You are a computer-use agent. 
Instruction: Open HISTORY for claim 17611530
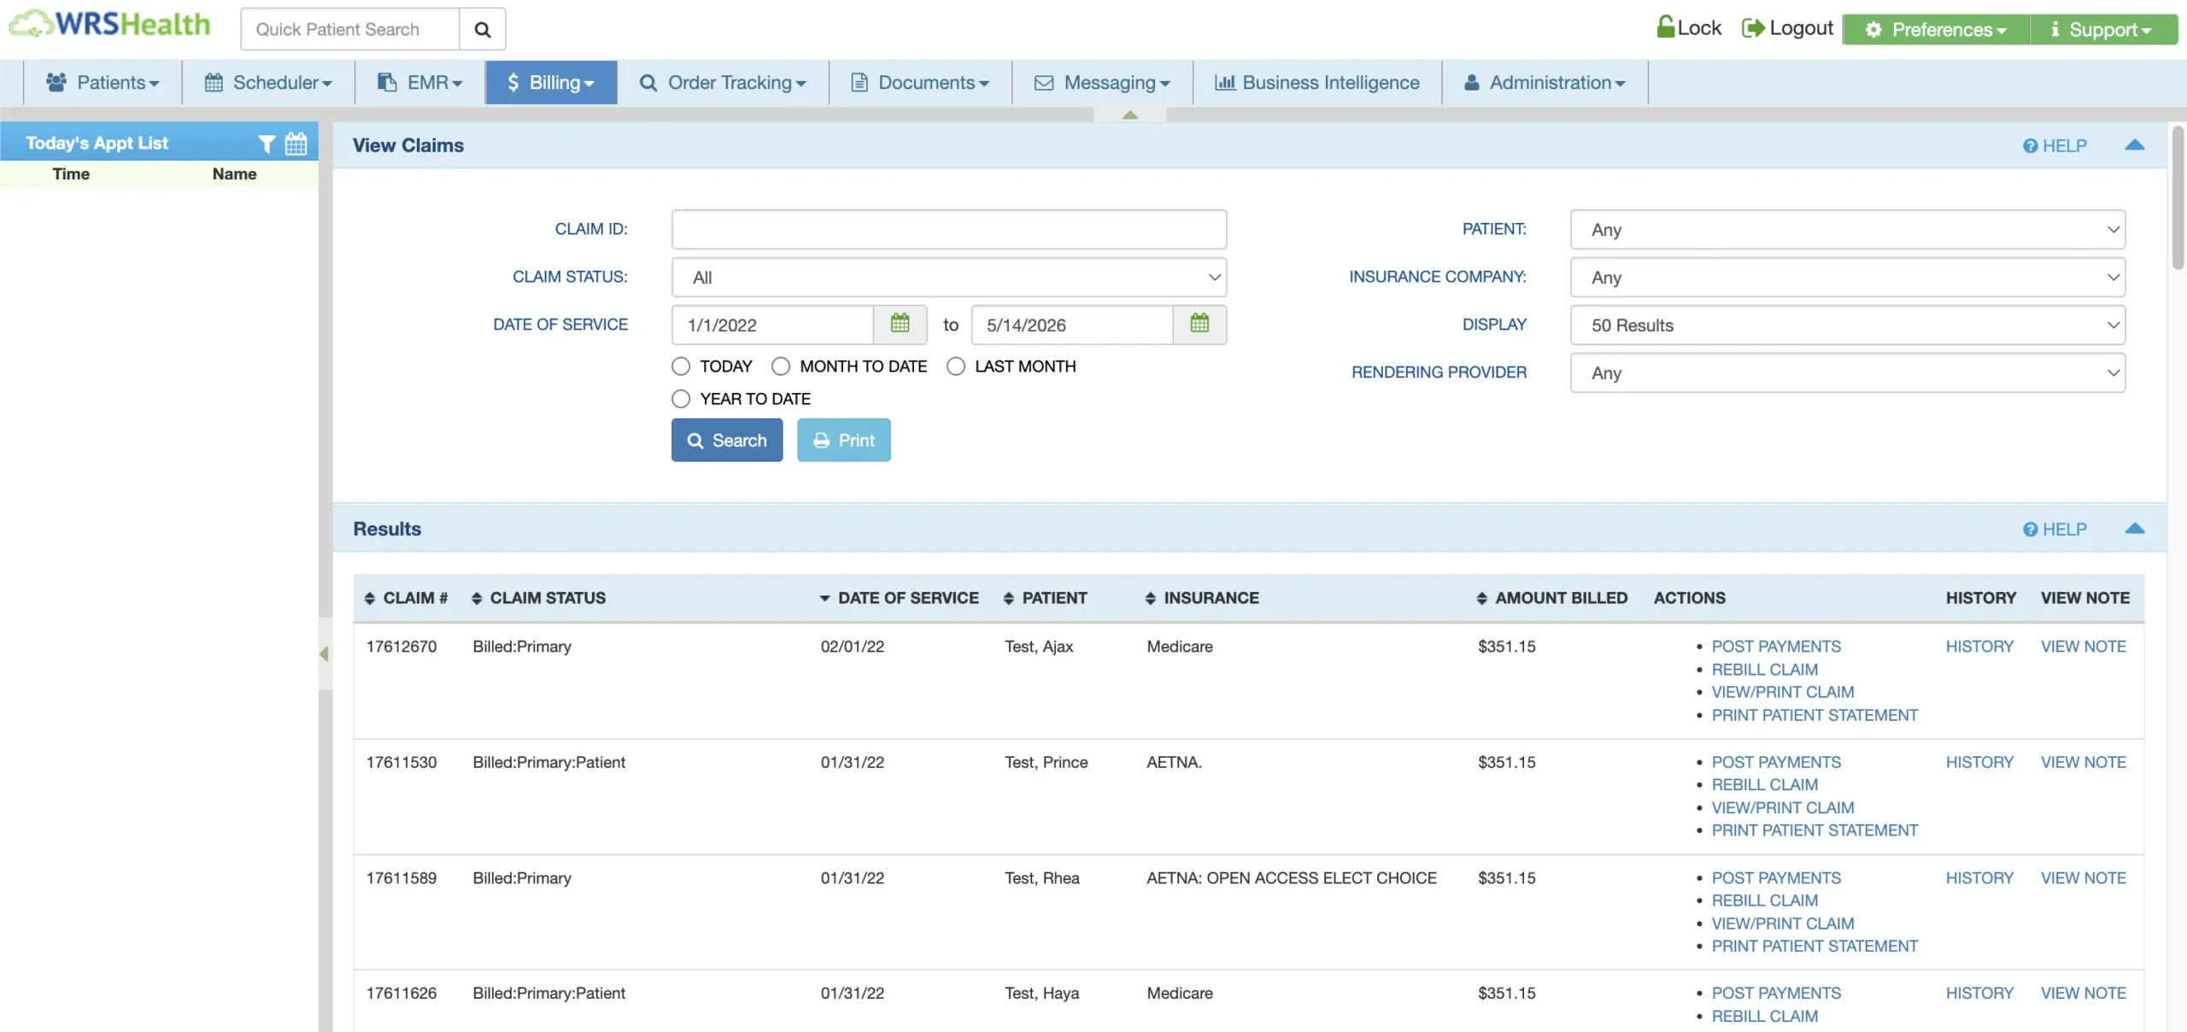tap(1979, 762)
